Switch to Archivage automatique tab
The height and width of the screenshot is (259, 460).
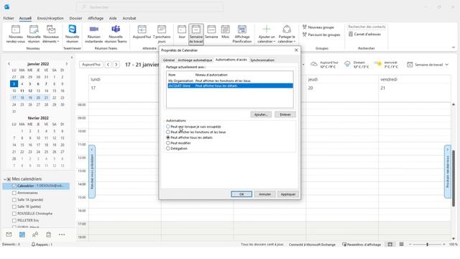[195, 60]
